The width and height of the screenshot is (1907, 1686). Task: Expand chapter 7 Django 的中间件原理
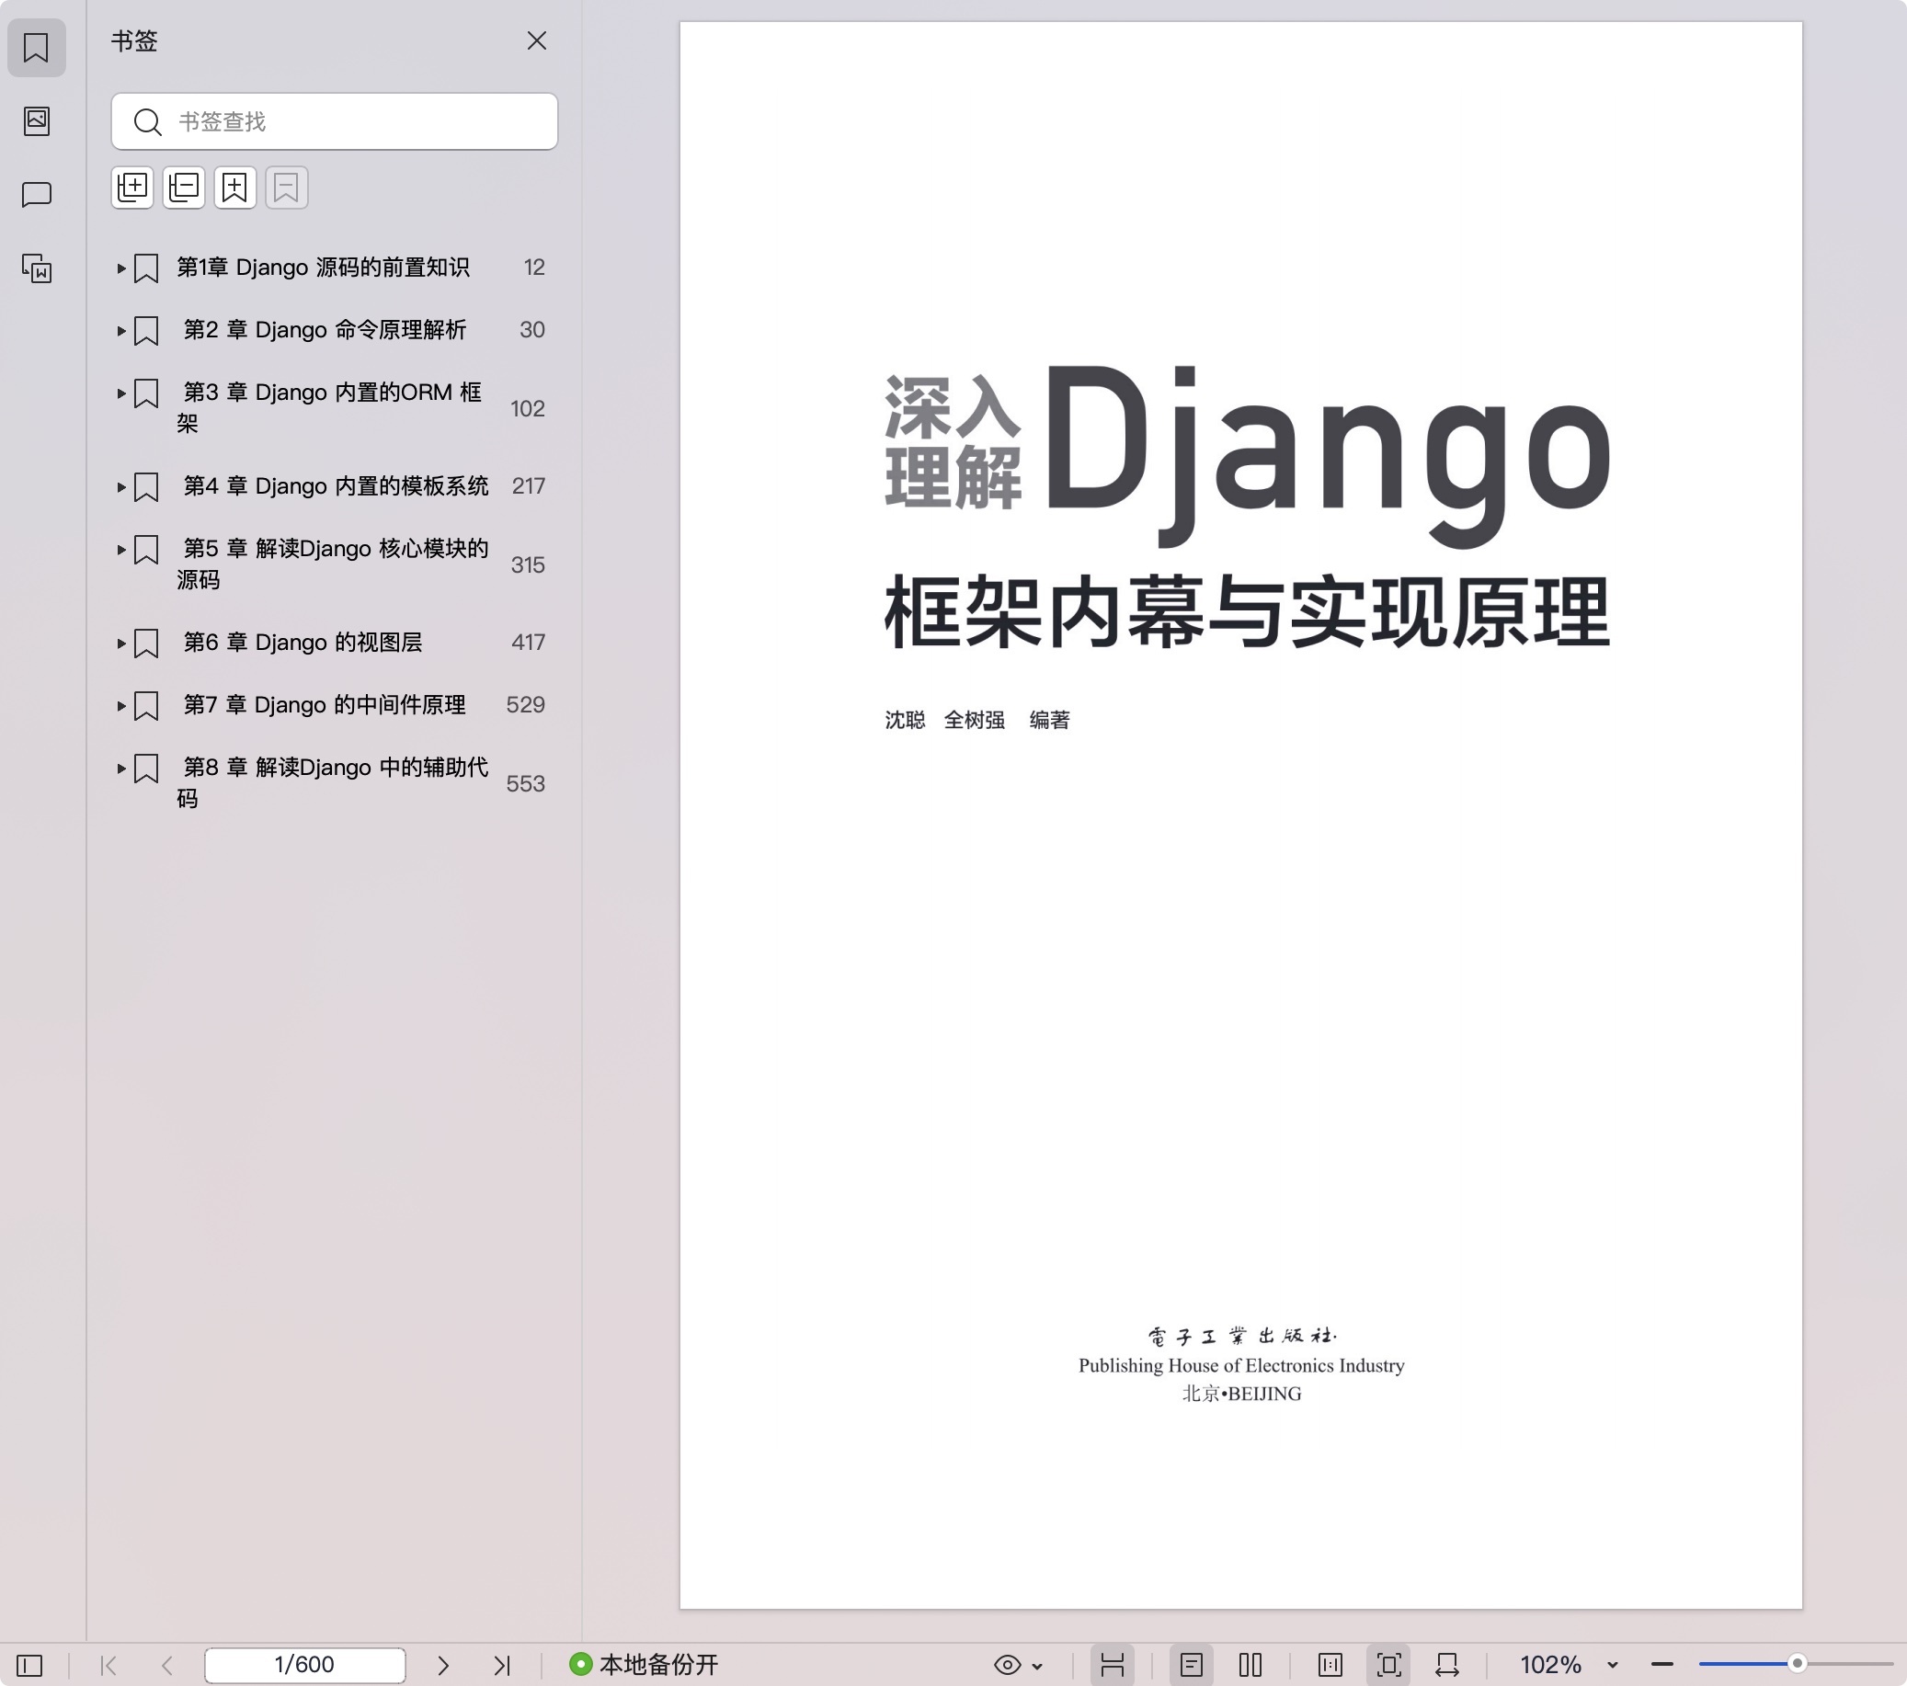(121, 705)
